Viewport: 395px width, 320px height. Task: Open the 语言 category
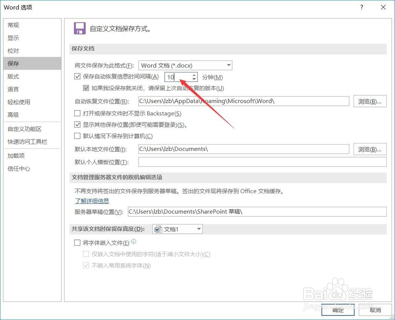(x=32, y=89)
